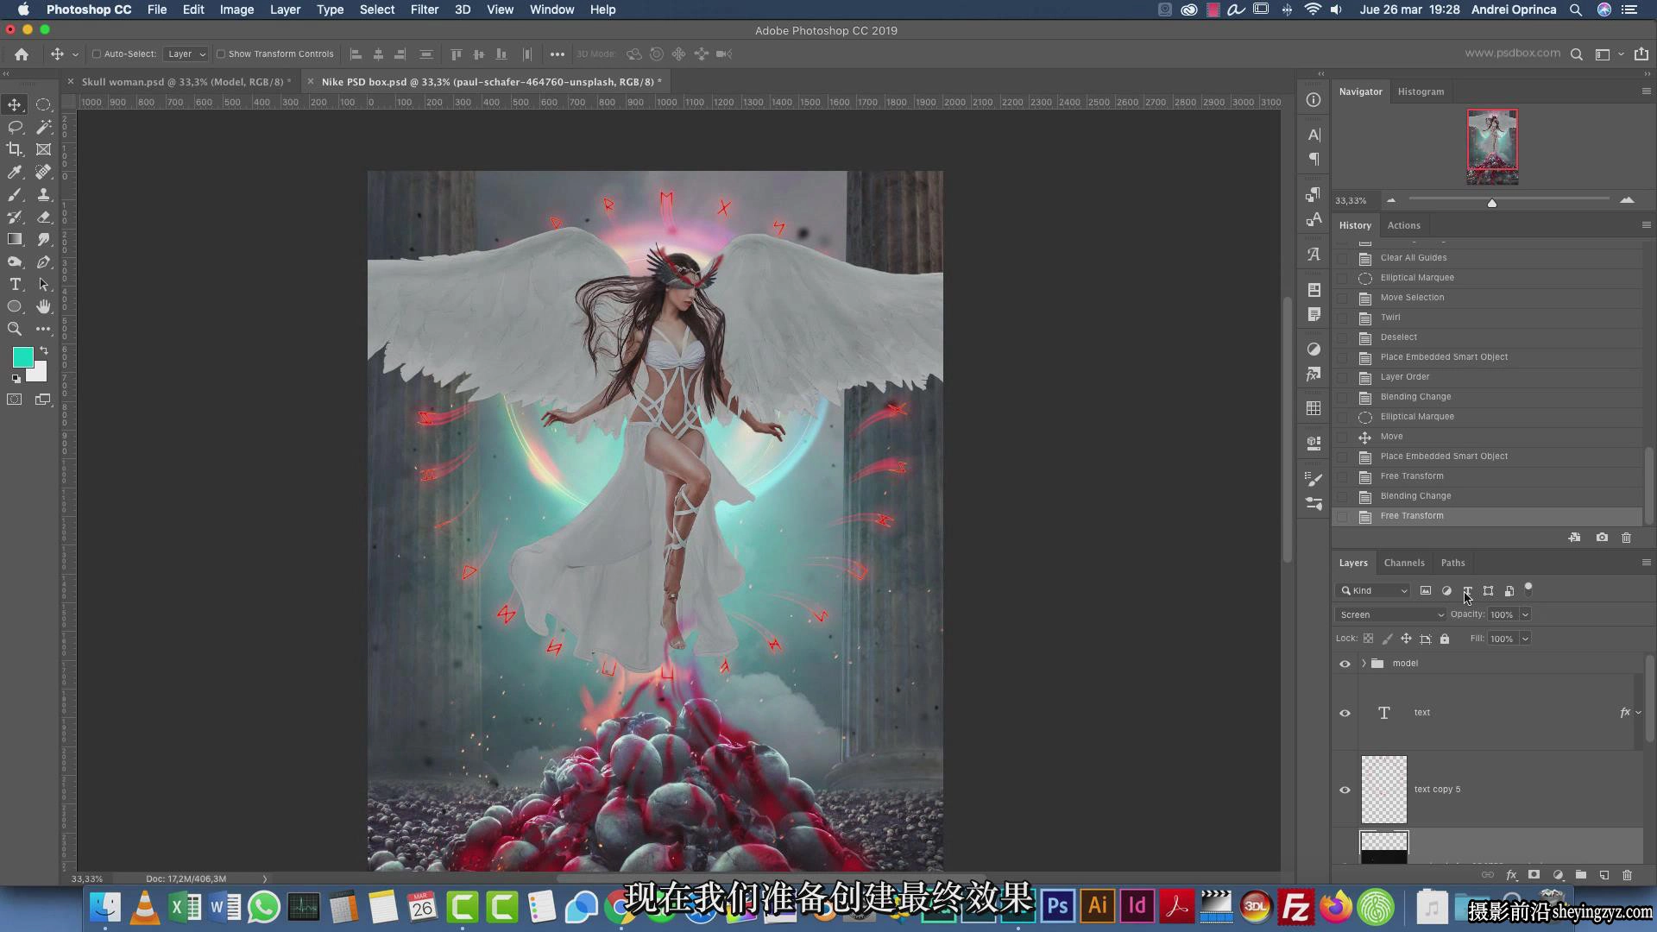Create a new snapshot in History panel
Screen dimensions: 1657x932
click(1602, 538)
